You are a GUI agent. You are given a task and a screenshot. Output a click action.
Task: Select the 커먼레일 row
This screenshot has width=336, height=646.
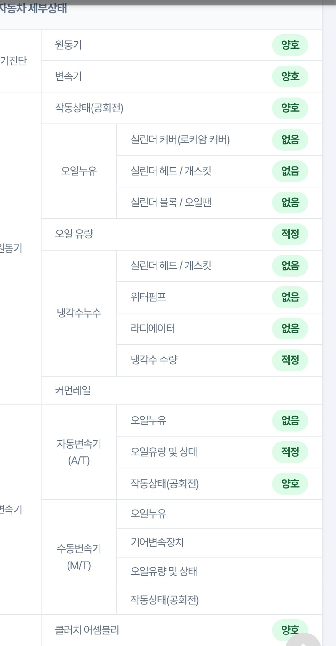point(182,390)
